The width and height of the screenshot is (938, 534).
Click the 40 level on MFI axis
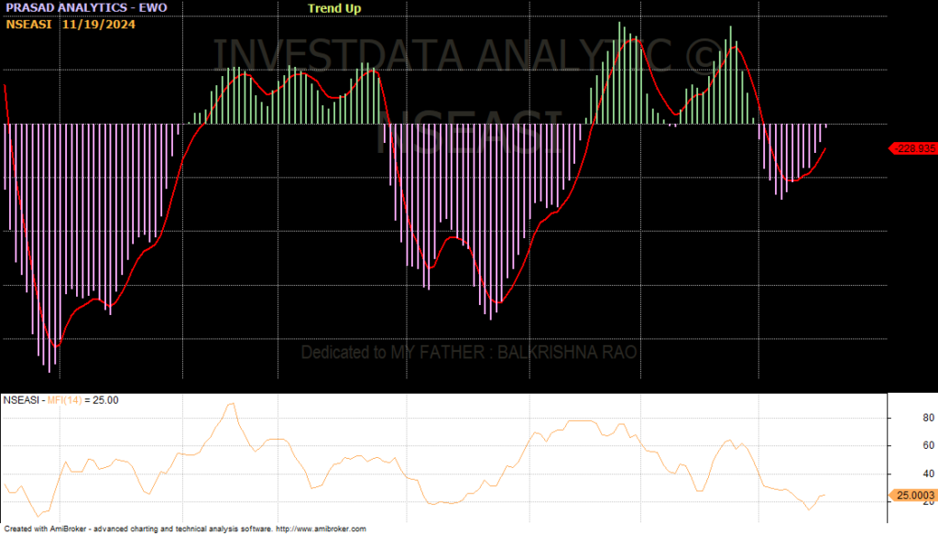tap(903, 474)
